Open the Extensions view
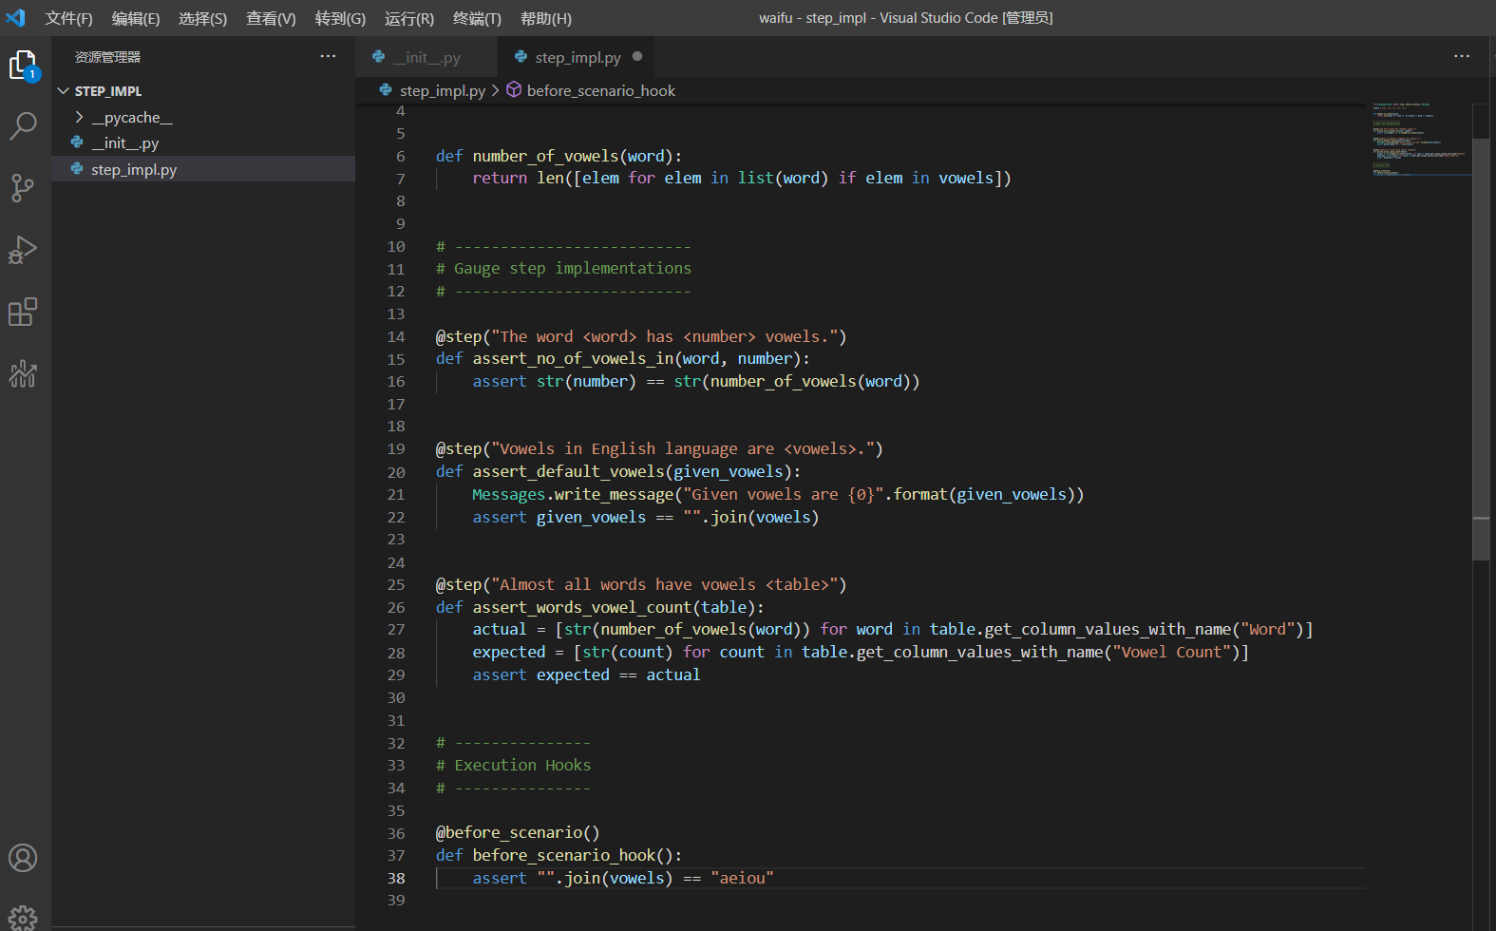 (x=23, y=312)
